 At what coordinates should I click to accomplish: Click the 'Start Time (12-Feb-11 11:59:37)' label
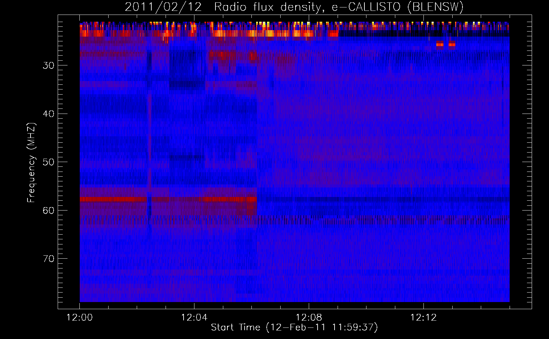(x=294, y=327)
